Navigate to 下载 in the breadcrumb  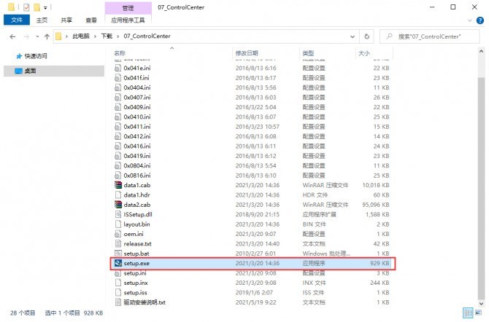tap(107, 36)
